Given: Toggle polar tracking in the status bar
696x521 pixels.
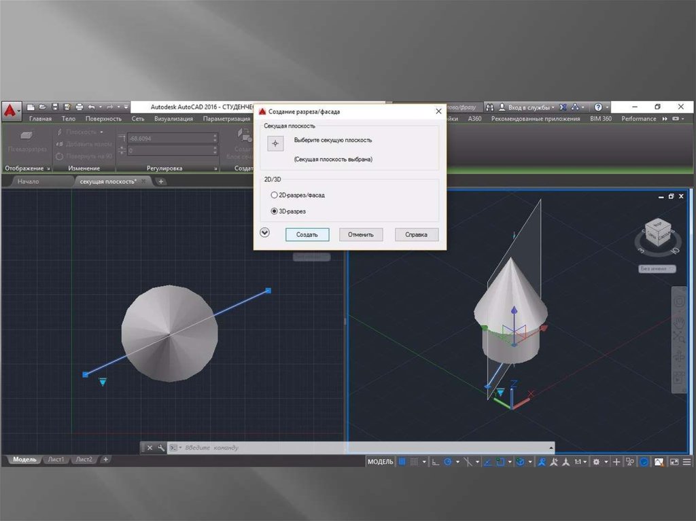Looking at the screenshot, I should click(x=448, y=462).
